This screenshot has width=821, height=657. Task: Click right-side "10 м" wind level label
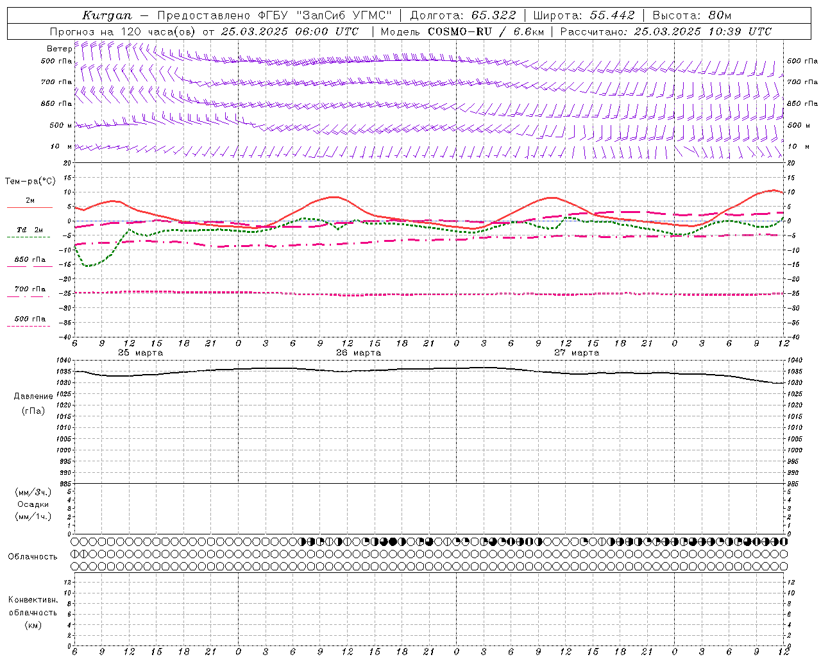pyautogui.click(x=798, y=146)
